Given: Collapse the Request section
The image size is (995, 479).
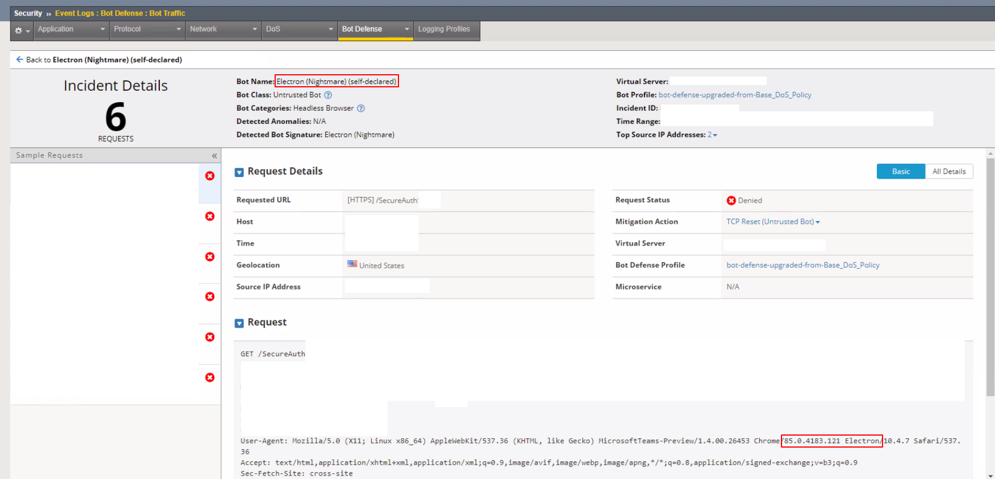Looking at the screenshot, I should [x=239, y=323].
